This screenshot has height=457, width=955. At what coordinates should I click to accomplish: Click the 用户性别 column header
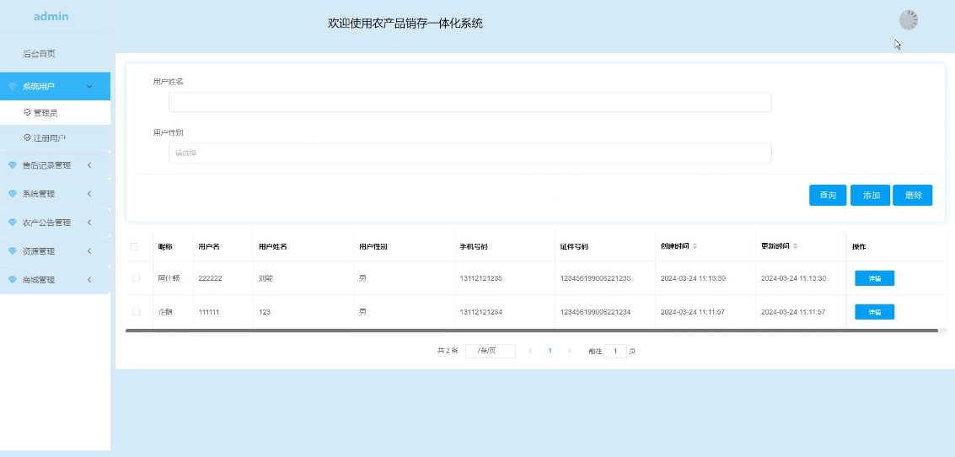(x=373, y=247)
